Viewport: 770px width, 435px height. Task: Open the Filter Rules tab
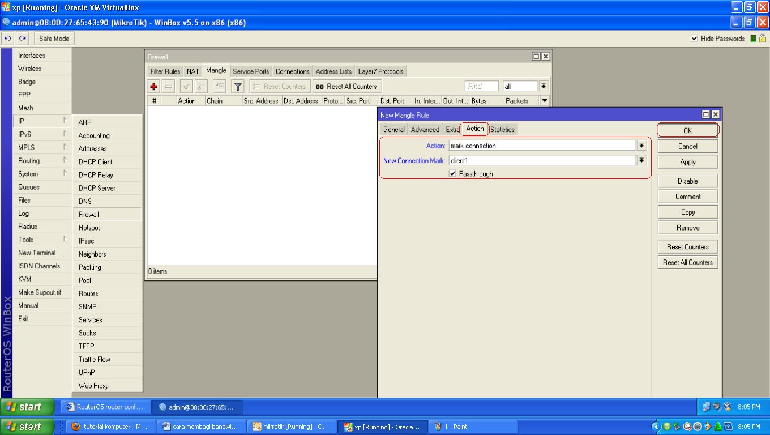pyautogui.click(x=165, y=71)
